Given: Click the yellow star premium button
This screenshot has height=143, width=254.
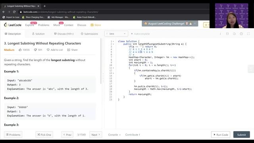Looking at the screenshot, I should (206, 25).
